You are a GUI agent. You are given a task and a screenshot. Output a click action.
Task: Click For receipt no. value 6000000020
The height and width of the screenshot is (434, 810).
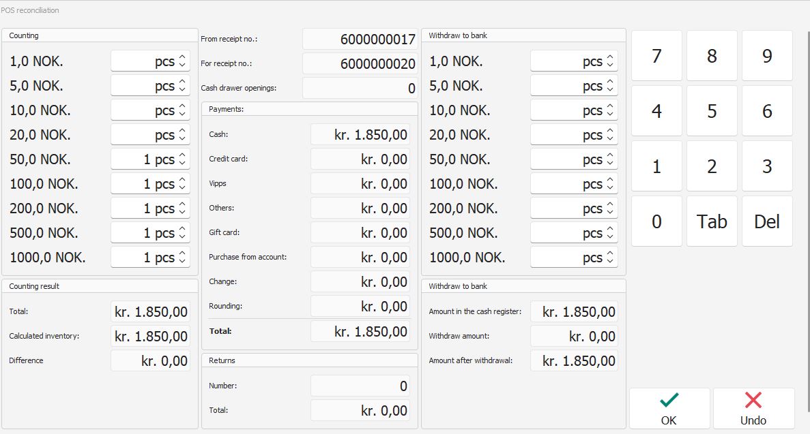click(x=360, y=63)
